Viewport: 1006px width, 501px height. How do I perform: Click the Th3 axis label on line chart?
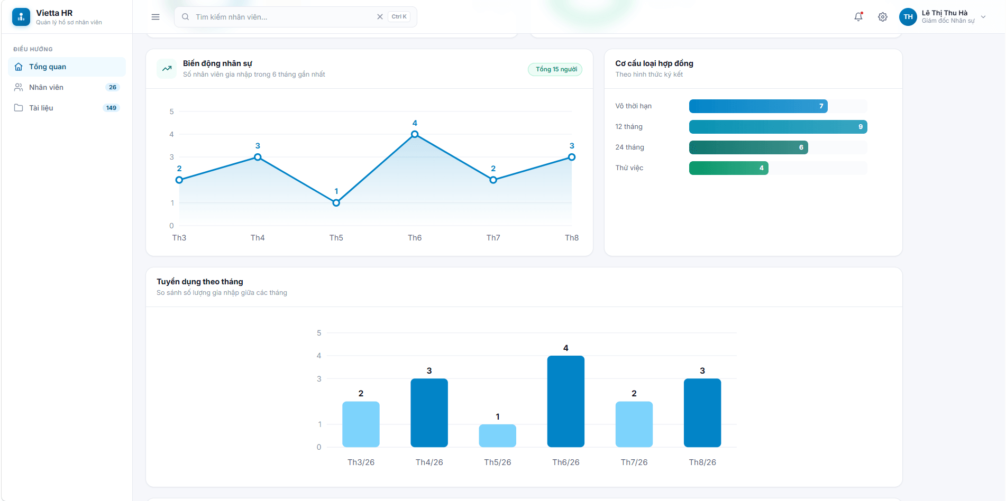pos(179,238)
